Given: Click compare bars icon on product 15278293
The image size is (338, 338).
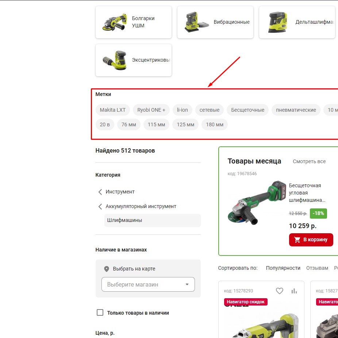Looking at the screenshot, I should click(294, 291).
